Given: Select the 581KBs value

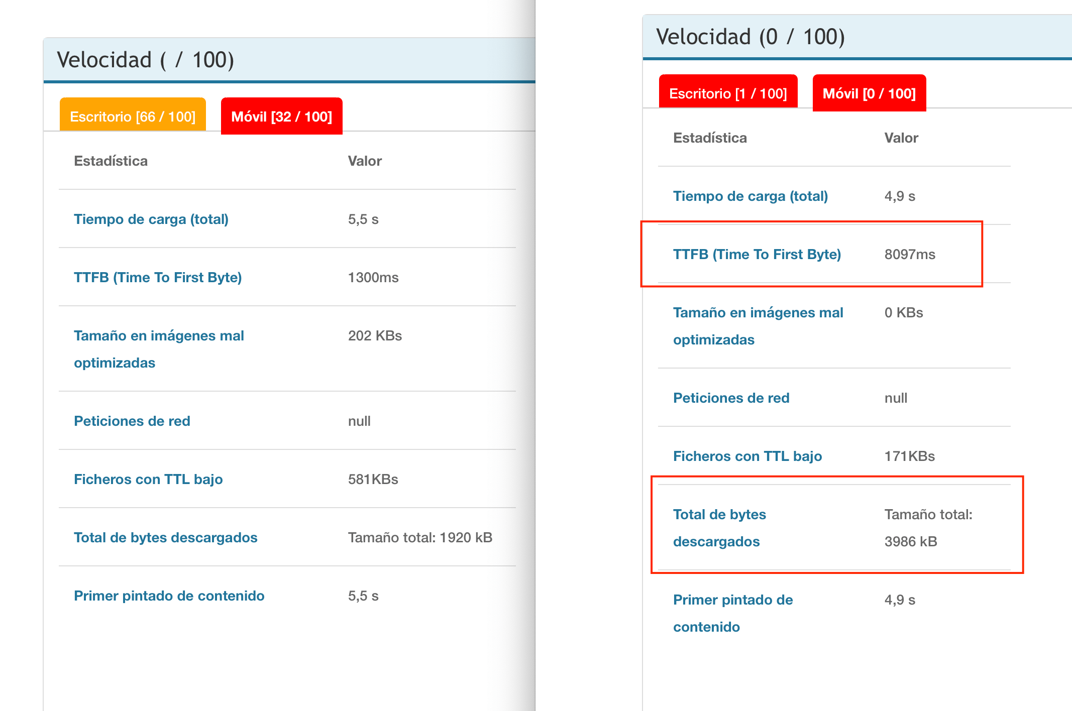Looking at the screenshot, I should 373,479.
